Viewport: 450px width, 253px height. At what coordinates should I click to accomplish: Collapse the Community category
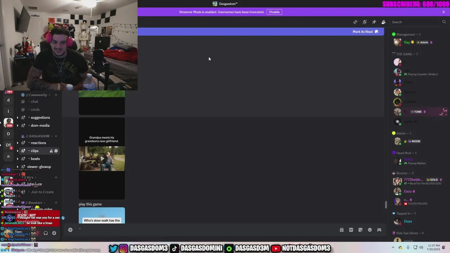point(36,95)
